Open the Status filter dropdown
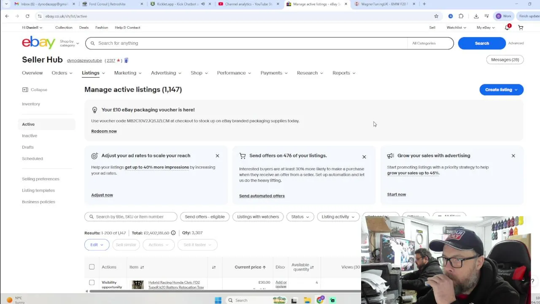This screenshot has height=304, width=540. pyautogui.click(x=300, y=217)
